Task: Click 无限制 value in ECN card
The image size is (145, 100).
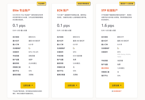Action: pyautogui.click(x=75, y=75)
